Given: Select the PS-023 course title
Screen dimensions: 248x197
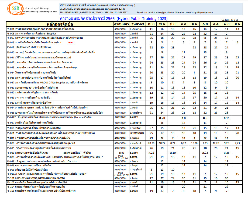Looking at the screenshot, I should click(42, 67).
